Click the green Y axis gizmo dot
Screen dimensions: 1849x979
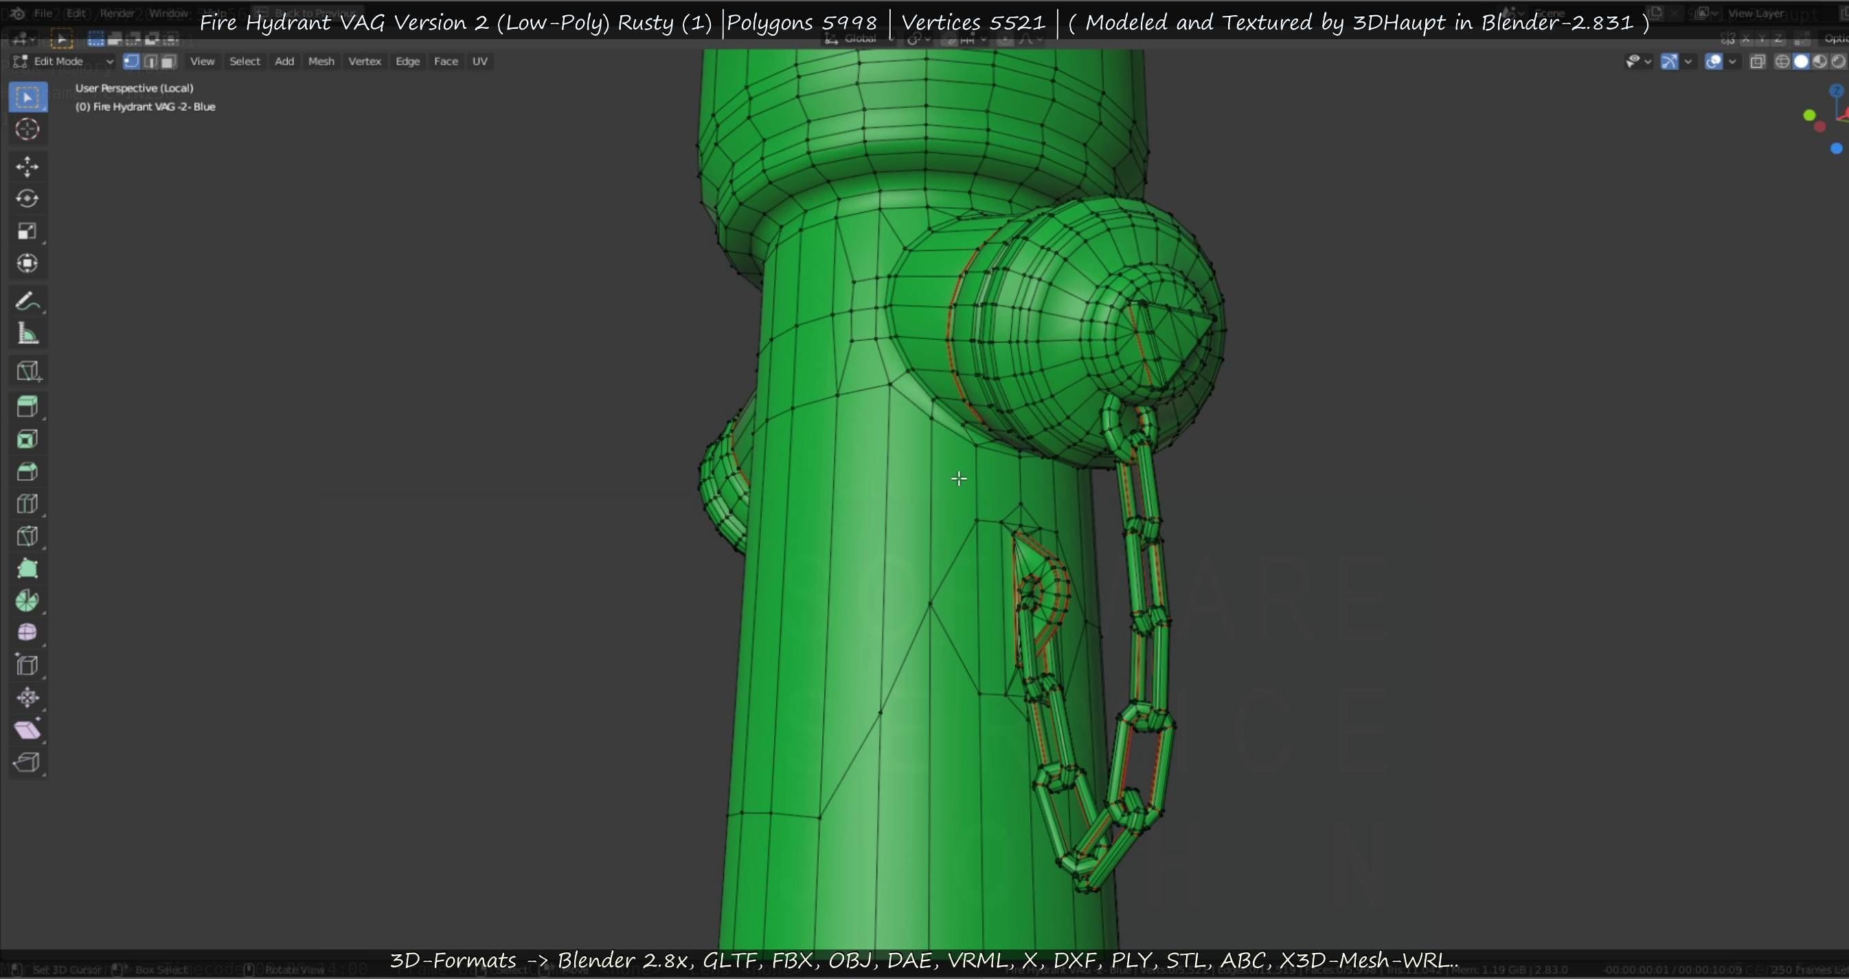[1810, 115]
